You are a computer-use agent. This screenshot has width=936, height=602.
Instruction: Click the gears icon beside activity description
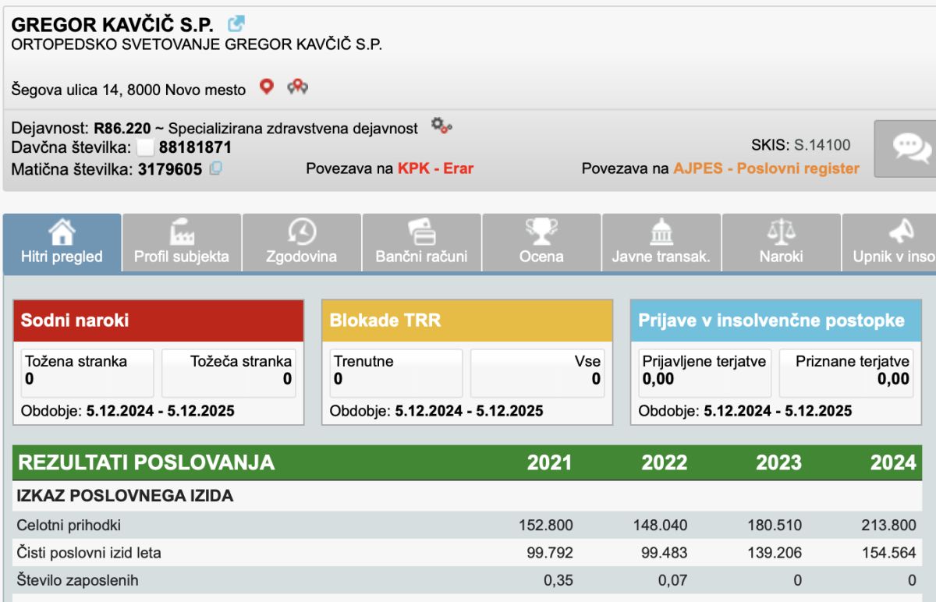(441, 126)
